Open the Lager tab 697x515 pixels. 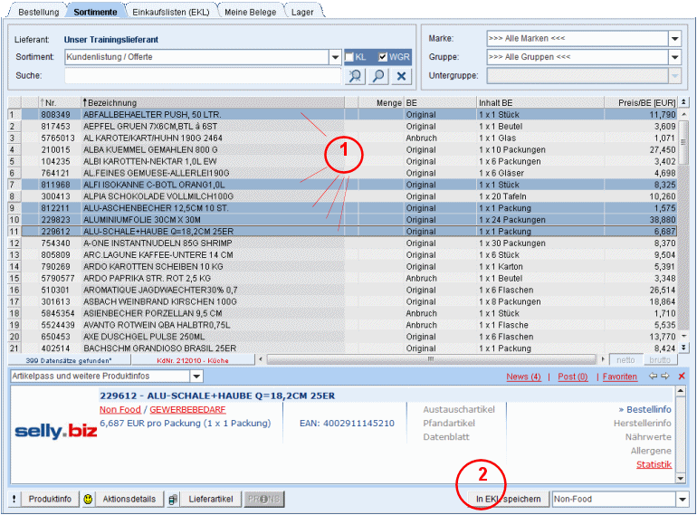coord(301,12)
